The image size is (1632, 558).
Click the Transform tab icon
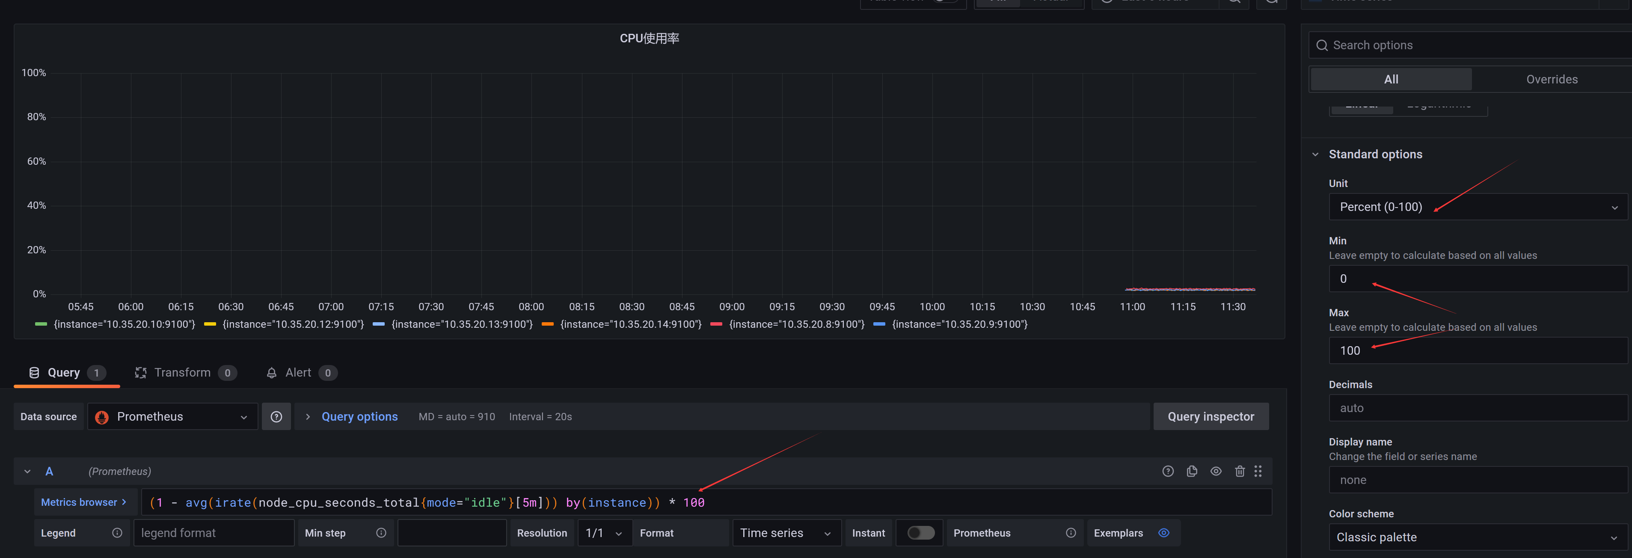point(141,373)
